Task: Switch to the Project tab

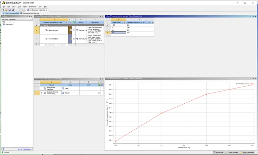Action: (x=21, y=10)
